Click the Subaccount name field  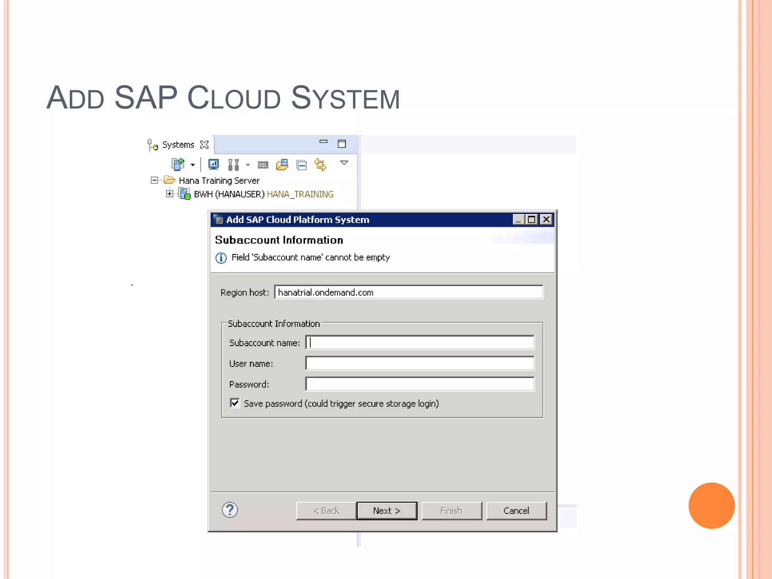point(420,343)
